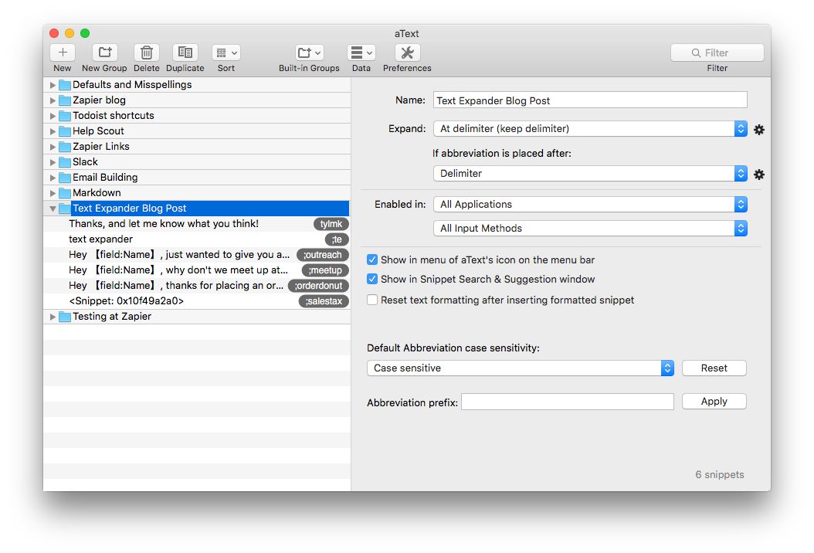
Task: Expand the Zapier blog group
Action: click(x=53, y=100)
